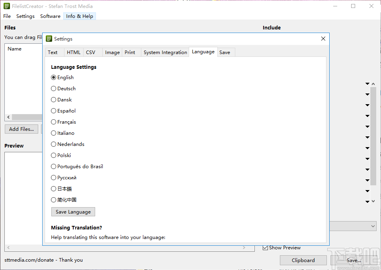The height and width of the screenshot is (270, 381).
Task: Open the File menu
Action: [6, 16]
